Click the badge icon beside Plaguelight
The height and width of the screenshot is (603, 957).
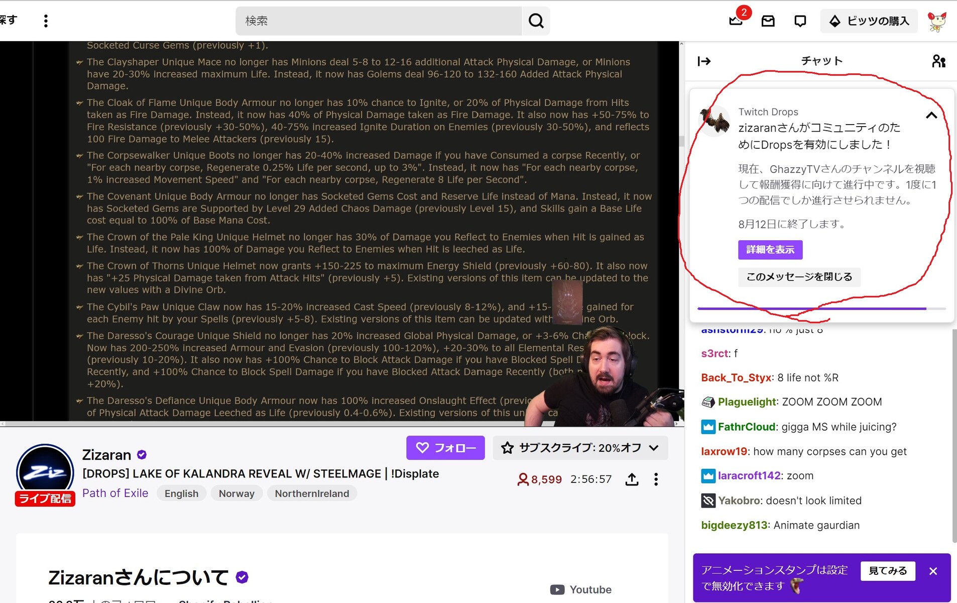(708, 402)
